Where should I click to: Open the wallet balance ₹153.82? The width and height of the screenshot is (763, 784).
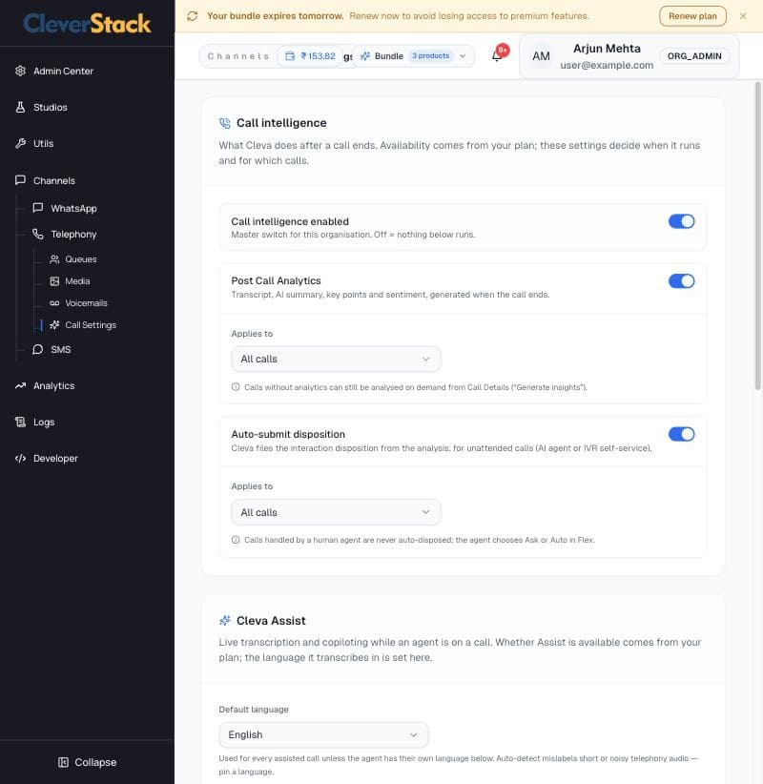[x=310, y=56]
